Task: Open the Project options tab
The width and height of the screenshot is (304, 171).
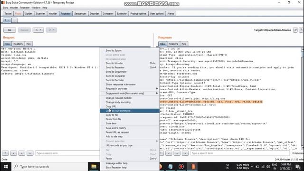Action: [x=138, y=14]
